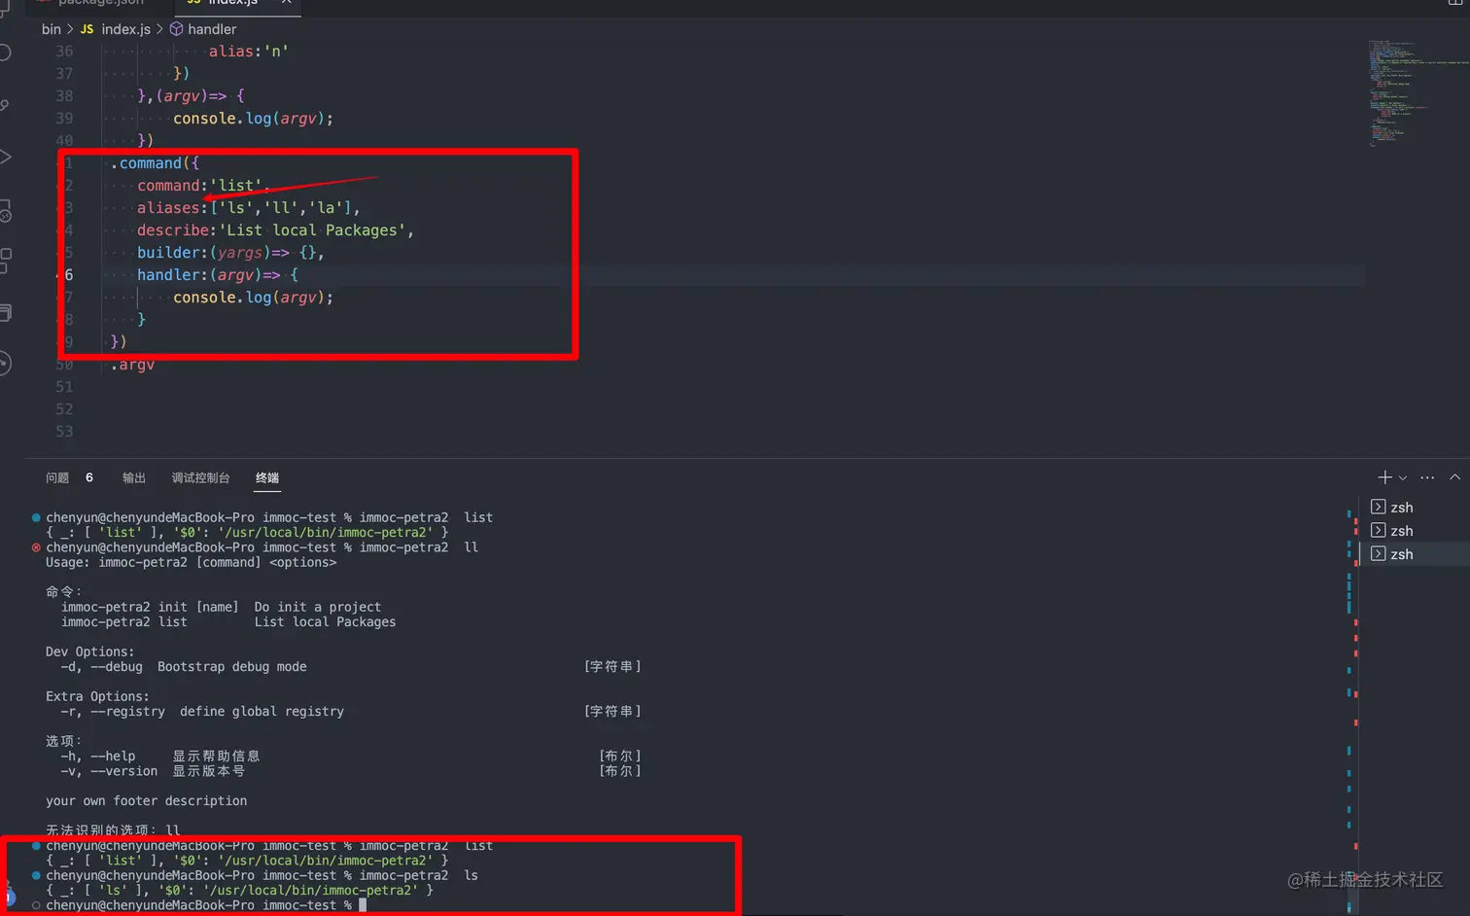Image resolution: width=1470 pixels, height=916 pixels.
Task: Open the index.js editor tab
Action: click(238, 4)
